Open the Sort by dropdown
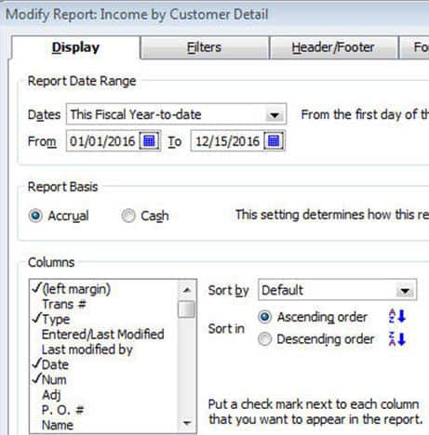Image resolution: width=429 pixels, height=435 pixels. [405, 291]
